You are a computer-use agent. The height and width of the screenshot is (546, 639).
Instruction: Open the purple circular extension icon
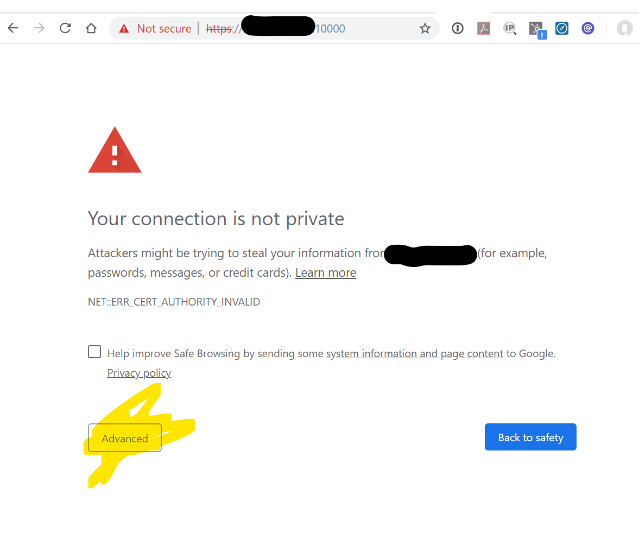point(588,28)
